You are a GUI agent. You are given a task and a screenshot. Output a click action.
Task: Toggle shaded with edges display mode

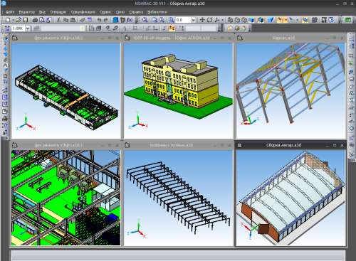(x=261, y=20)
